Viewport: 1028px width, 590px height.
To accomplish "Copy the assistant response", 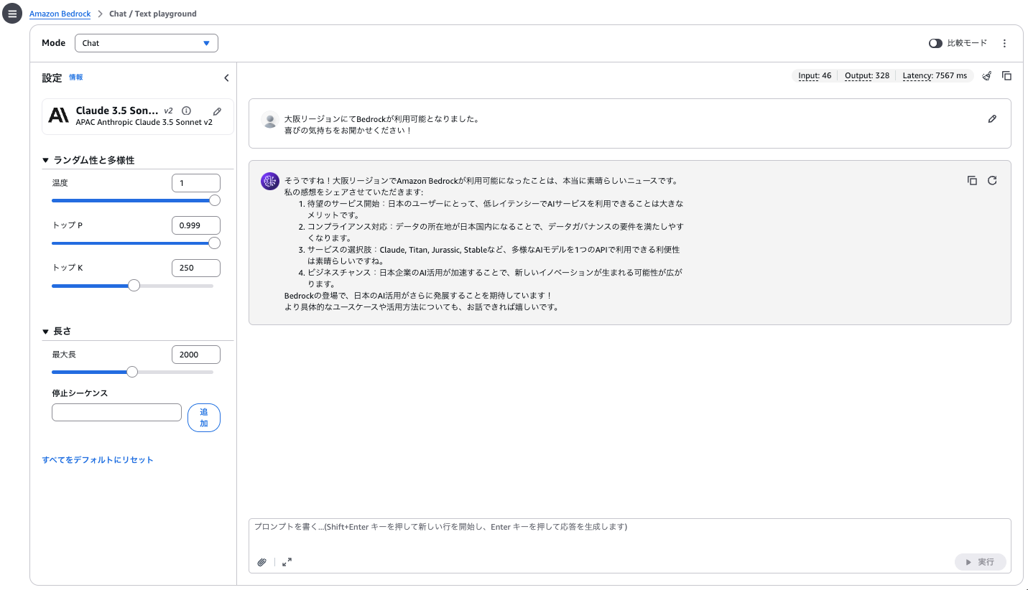I will (972, 180).
